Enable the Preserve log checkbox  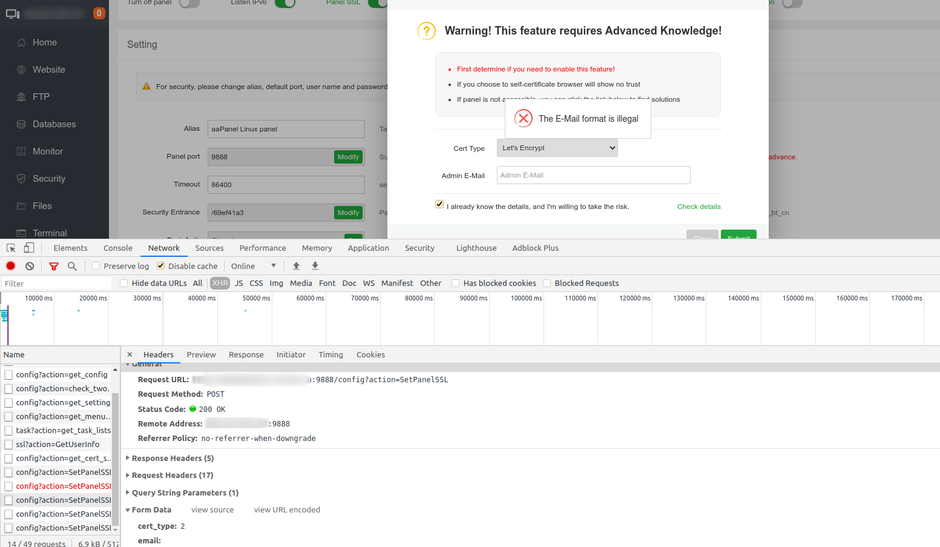96,266
